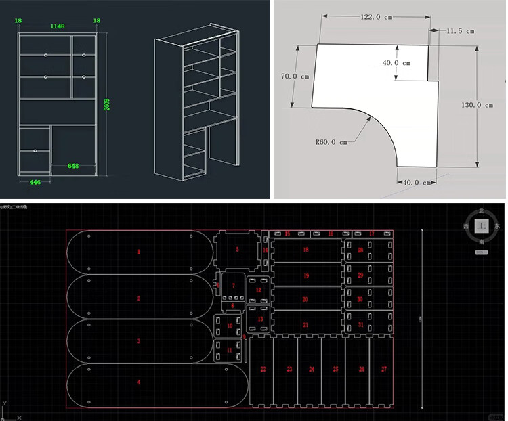Select rounded part number 1
This screenshot has width=508, height=421.
[x=139, y=252]
